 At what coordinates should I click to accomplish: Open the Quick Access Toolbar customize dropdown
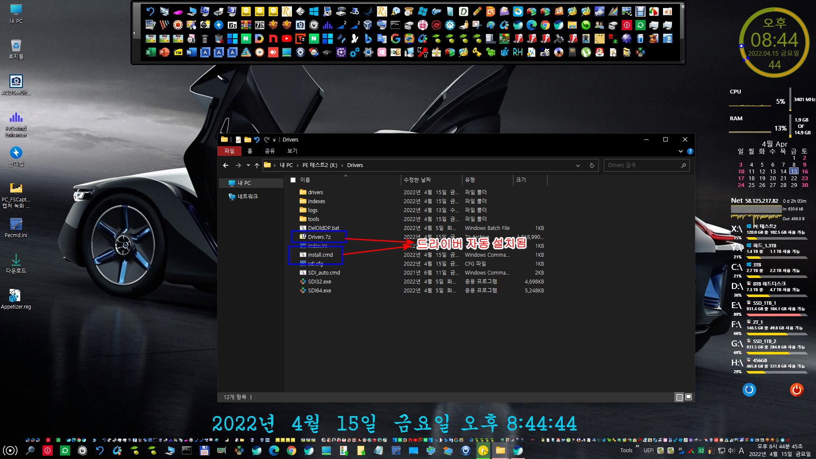point(274,140)
